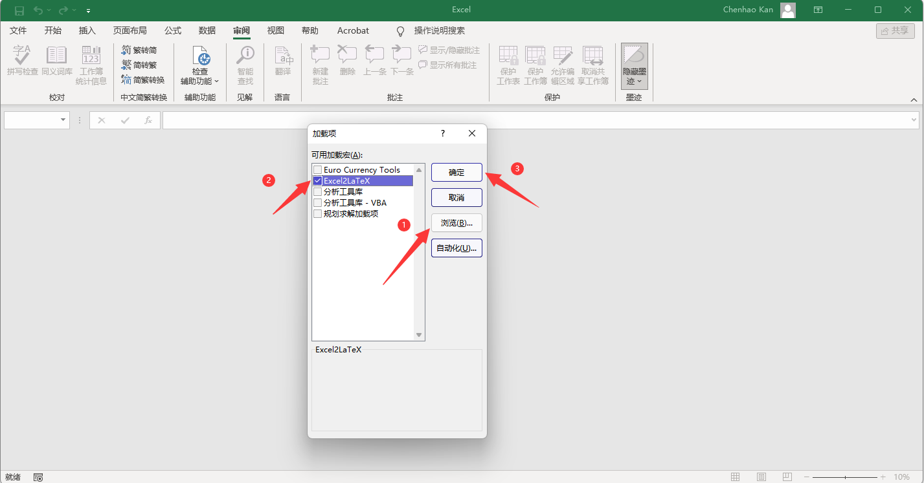
Task: Click the Chenhao Kan account avatar
Action: 788,10
